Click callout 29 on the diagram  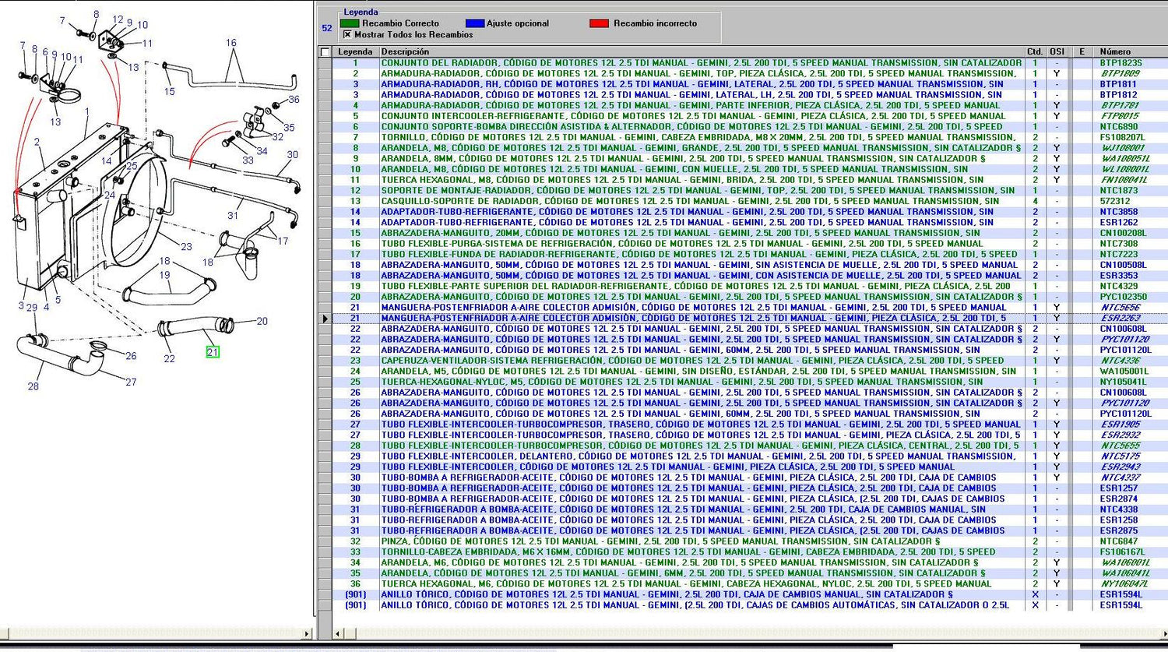pos(32,308)
